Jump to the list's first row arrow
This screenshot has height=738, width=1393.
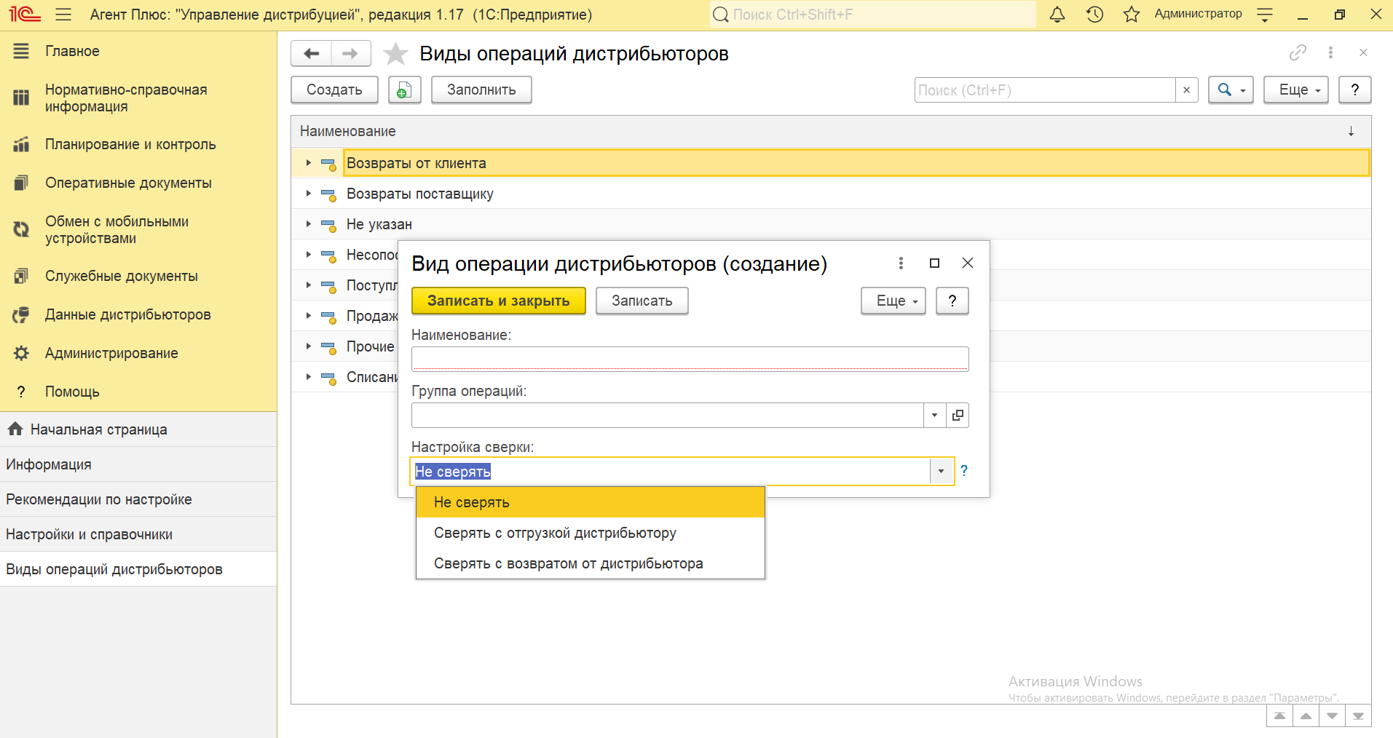1279,715
